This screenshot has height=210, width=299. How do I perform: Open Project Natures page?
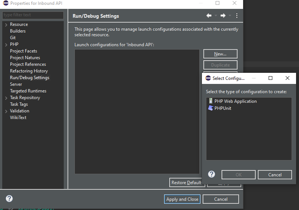tap(25, 58)
